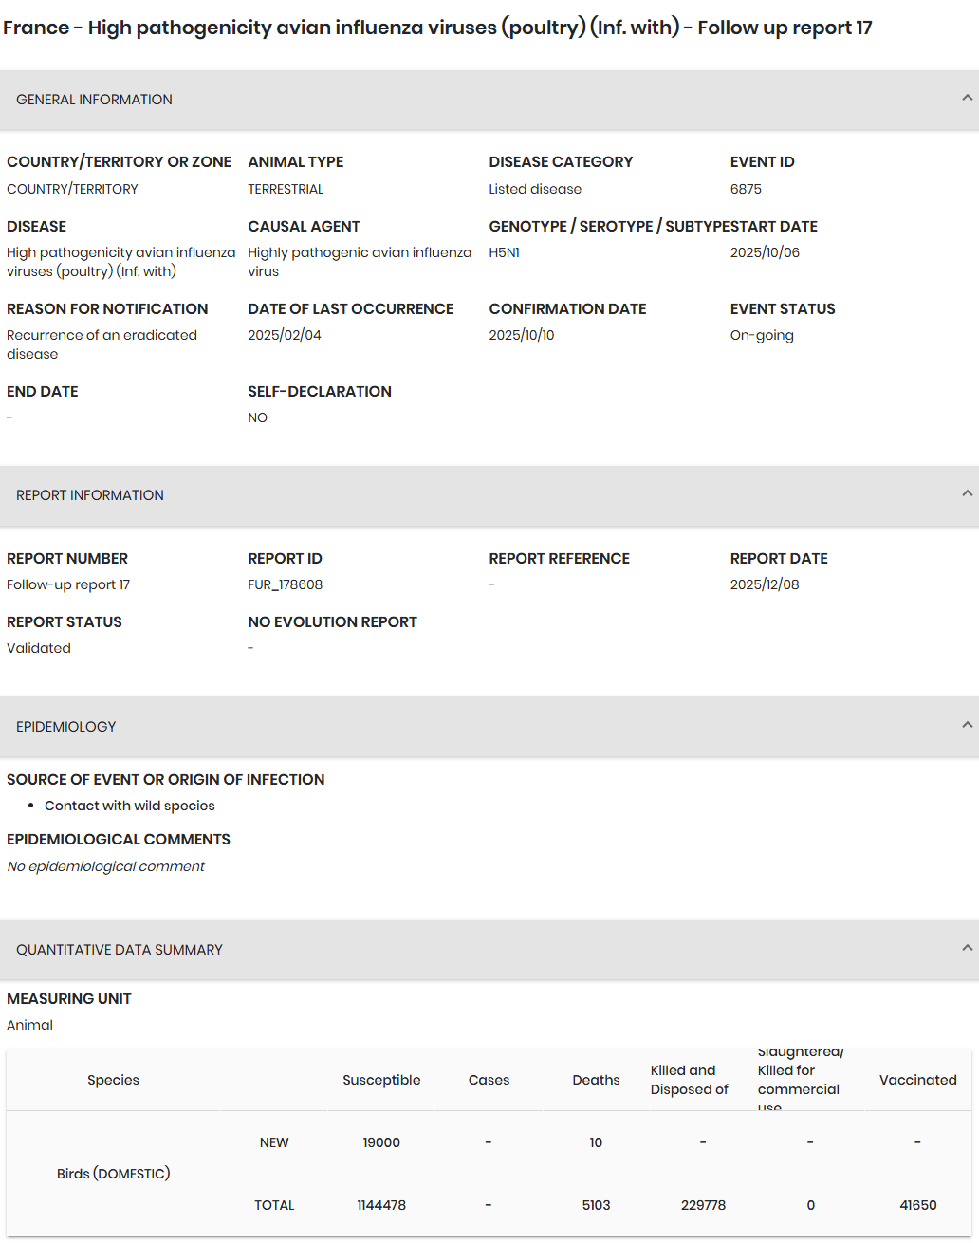Click the Birds (DOMESTIC) species cell
This screenshot has width=979, height=1243.
point(113,1174)
